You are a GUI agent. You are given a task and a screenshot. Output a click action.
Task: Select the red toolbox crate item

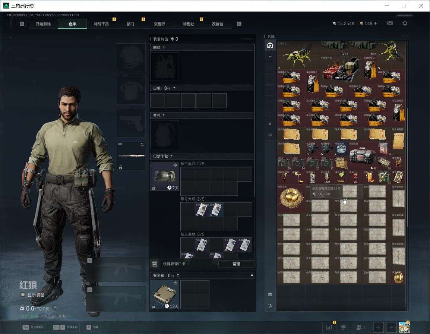click(341, 69)
